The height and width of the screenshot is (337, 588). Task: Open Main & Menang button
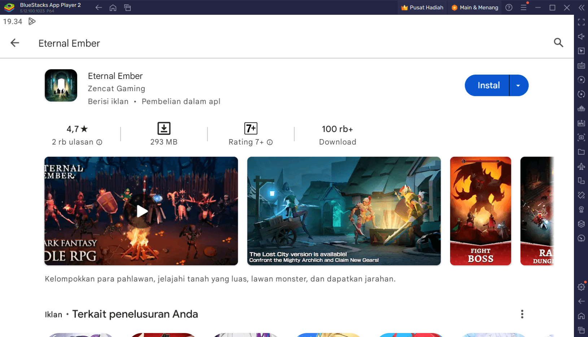click(475, 8)
